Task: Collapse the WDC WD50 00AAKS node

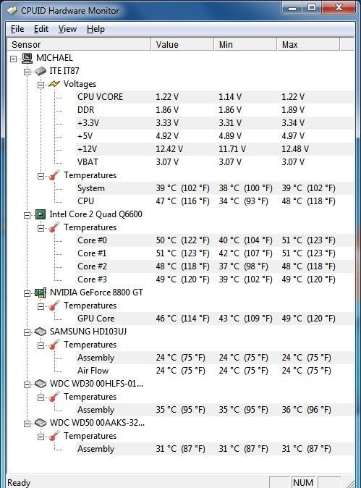Action: tap(27, 424)
